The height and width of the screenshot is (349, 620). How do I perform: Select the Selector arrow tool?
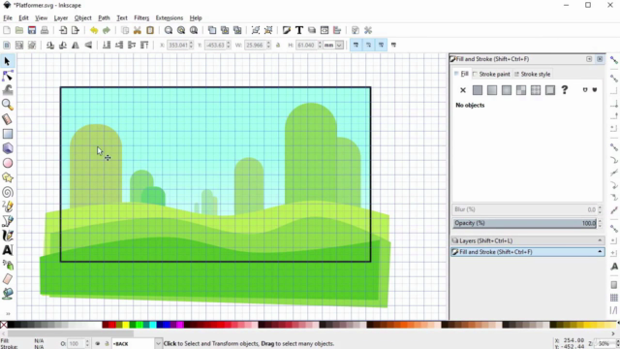pos(7,61)
